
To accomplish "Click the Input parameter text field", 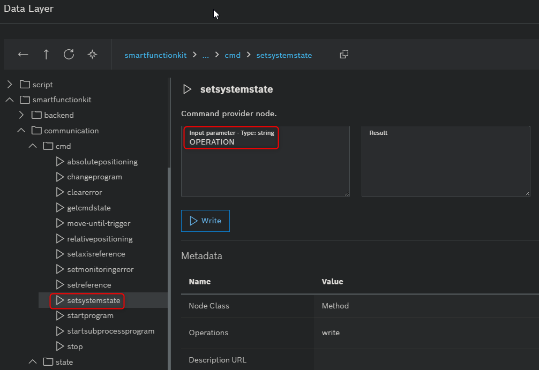I will [265, 161].
